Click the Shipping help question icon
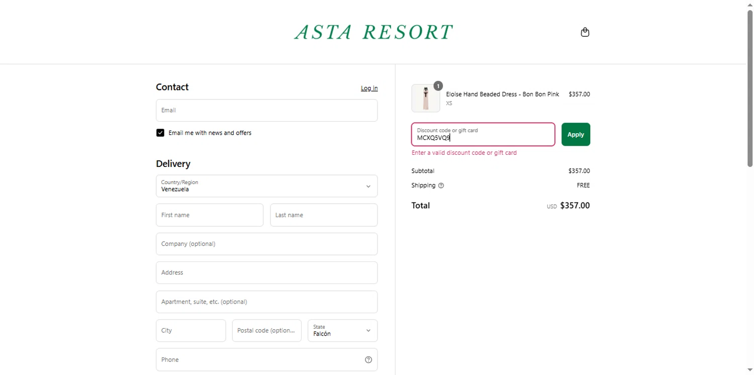This screenshot has height=375, width=754. point(441,185)
